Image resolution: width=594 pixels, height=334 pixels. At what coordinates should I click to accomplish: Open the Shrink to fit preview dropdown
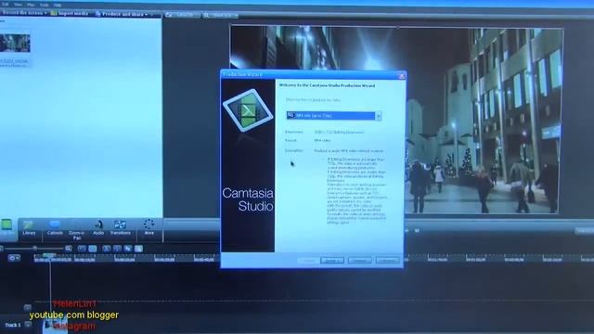click(220, 16)
